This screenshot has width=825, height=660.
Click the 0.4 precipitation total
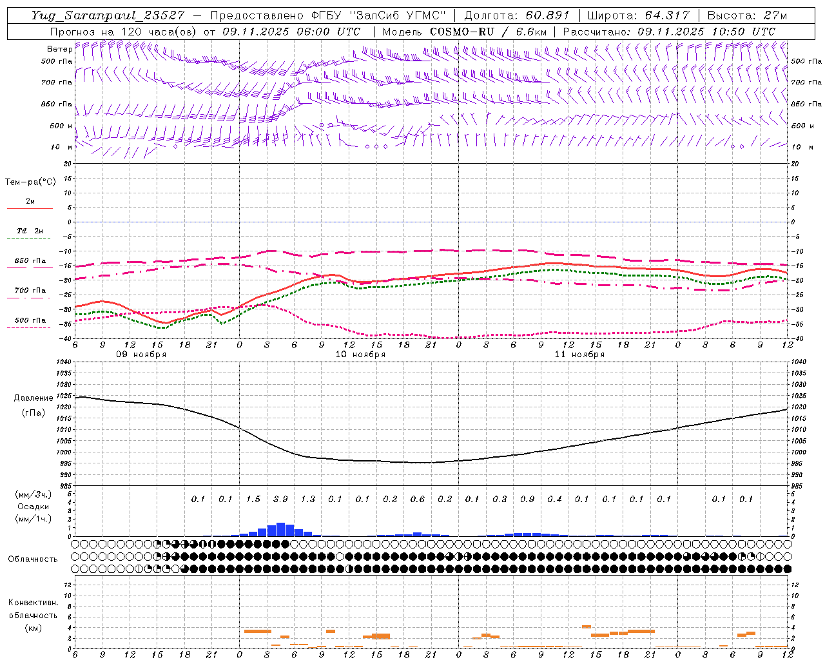pyautogui.click(x=554, y=500)
